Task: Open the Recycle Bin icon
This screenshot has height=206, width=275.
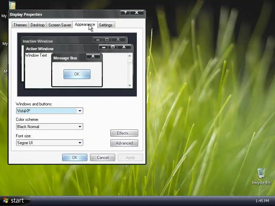Action: coord(261,176)
